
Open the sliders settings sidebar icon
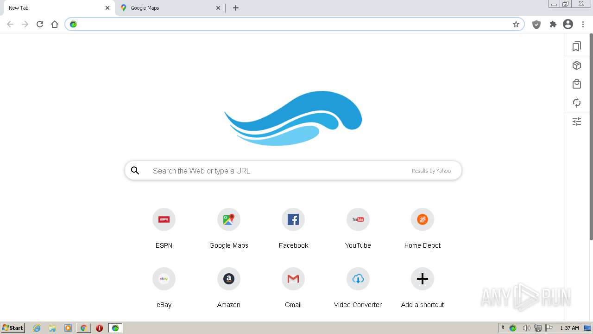[x=577, y=122]
